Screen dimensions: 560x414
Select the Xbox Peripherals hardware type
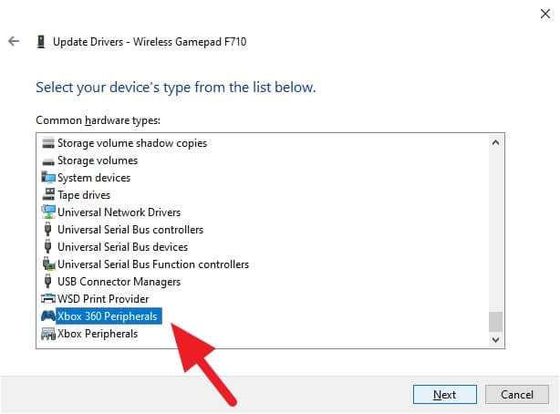coord(98,334)
